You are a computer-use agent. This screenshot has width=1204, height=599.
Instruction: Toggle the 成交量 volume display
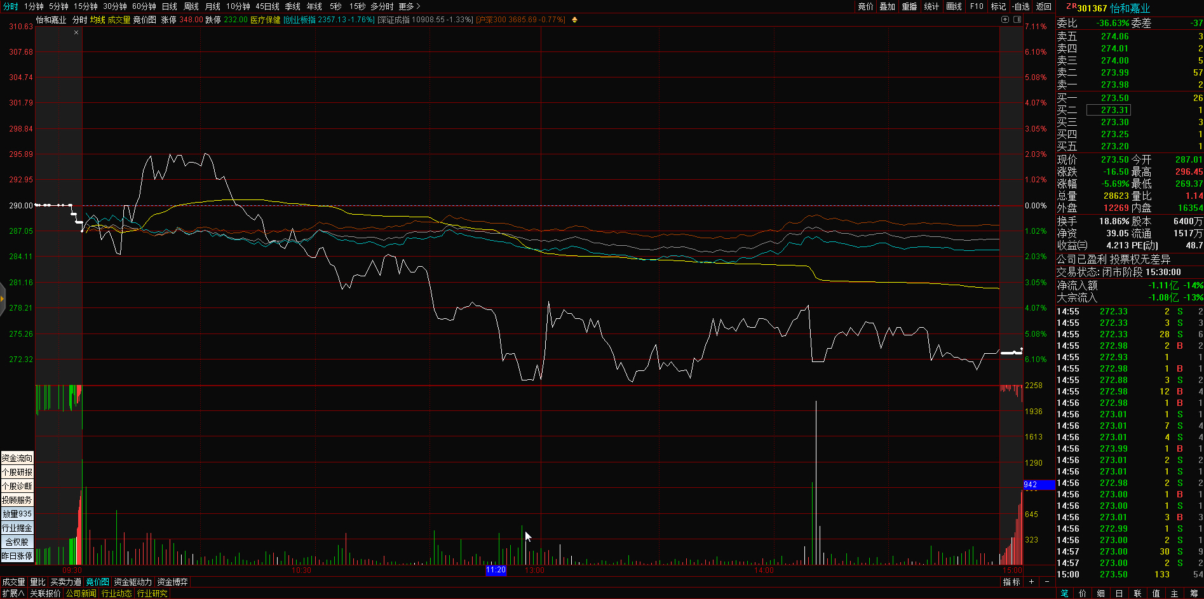point(119,20)
